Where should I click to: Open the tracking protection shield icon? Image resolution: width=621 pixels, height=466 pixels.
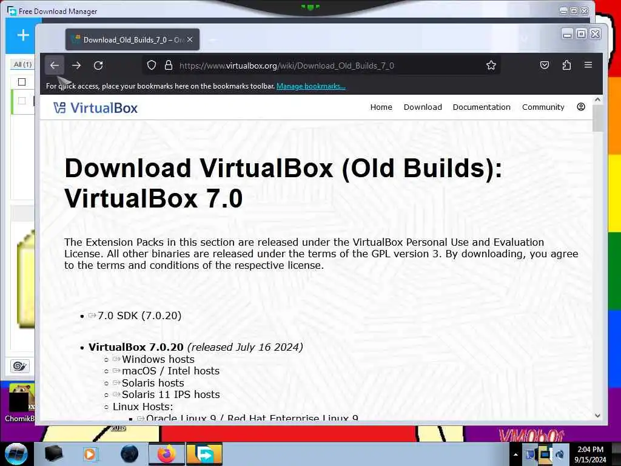(x=152, y=66)
